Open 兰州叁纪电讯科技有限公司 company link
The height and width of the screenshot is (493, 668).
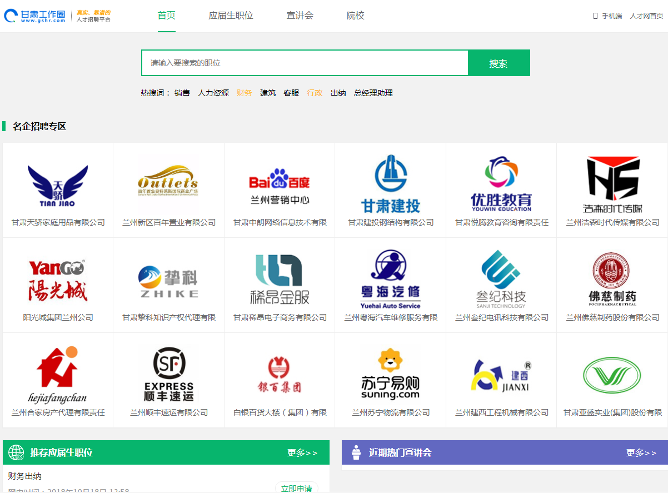502,317
